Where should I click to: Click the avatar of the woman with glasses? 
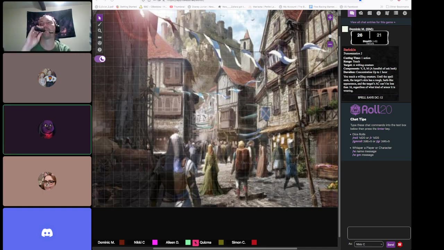tap(47, 181)
